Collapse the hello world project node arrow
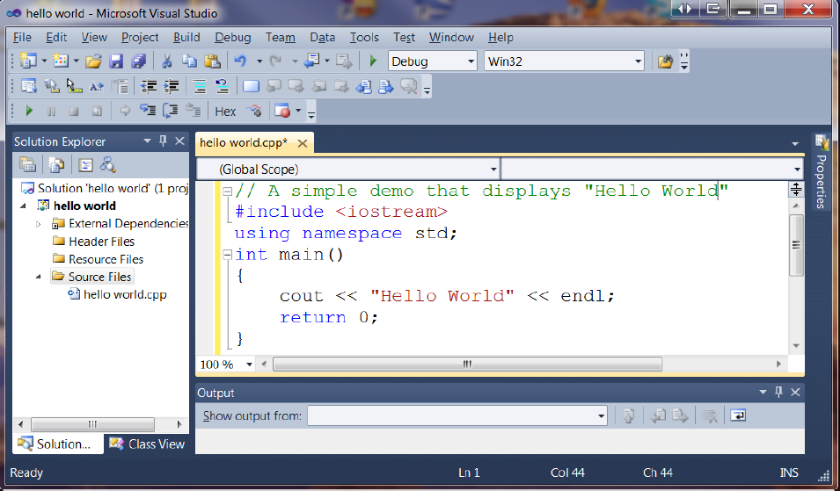Viewport: 840px width, 491px height. click(x=23, y=206)
